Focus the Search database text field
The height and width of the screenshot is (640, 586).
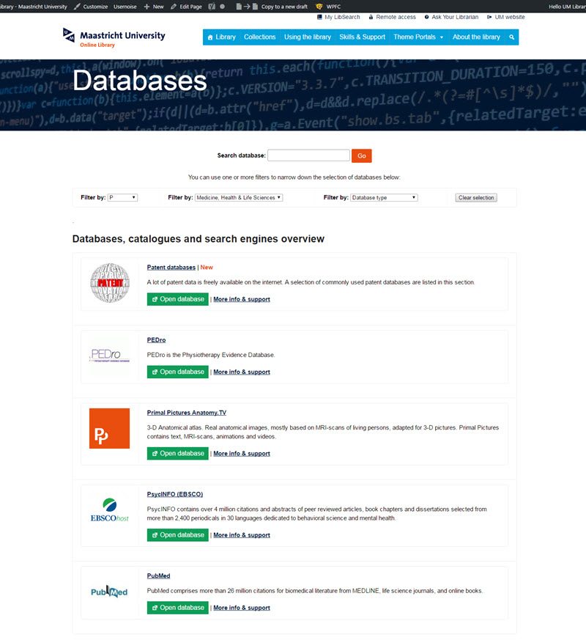tap(308, 155)
